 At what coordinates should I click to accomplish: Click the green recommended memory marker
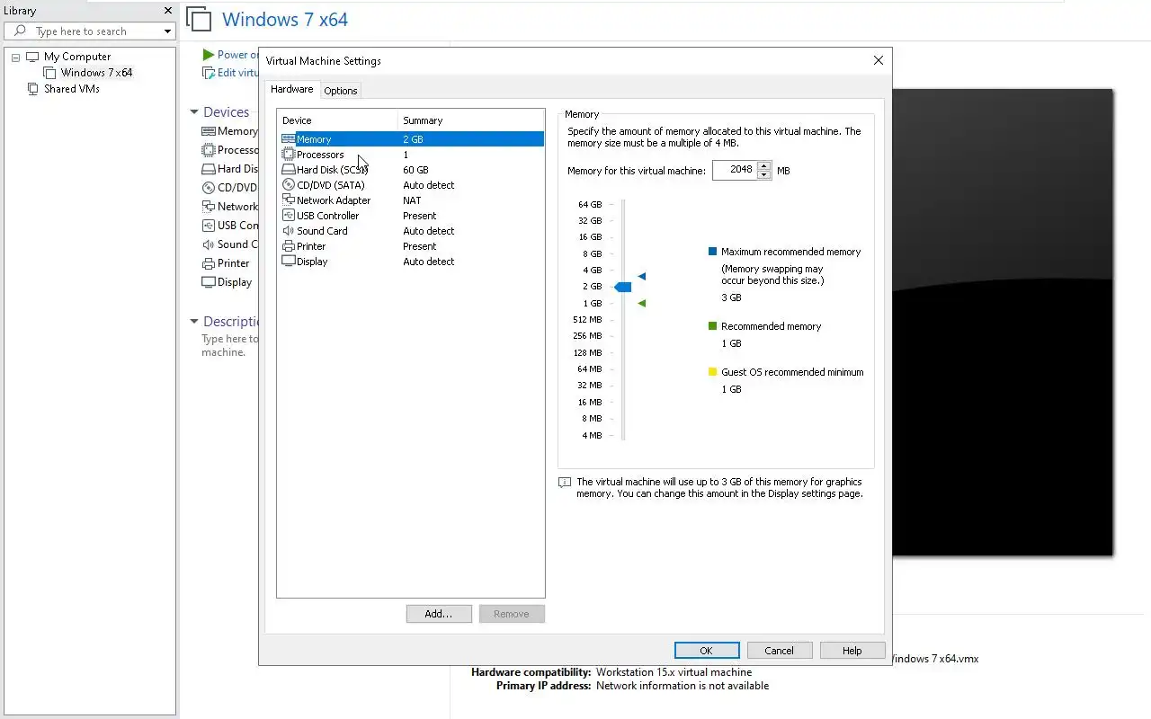click(642, 304)
